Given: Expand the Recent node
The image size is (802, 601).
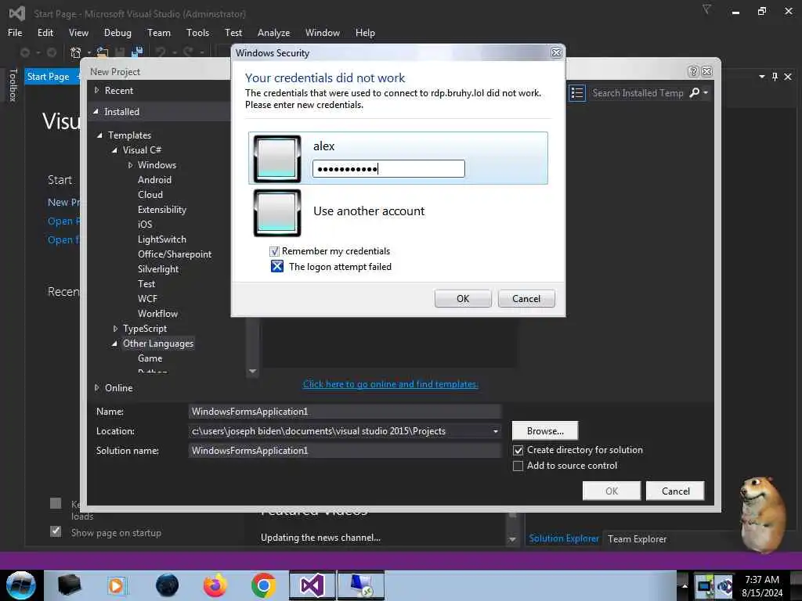Looking at the screenshot, I should pos(96,91).
